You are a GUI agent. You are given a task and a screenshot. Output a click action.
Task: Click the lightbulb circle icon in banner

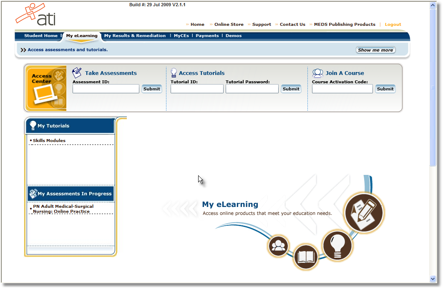tap(337, 245)
